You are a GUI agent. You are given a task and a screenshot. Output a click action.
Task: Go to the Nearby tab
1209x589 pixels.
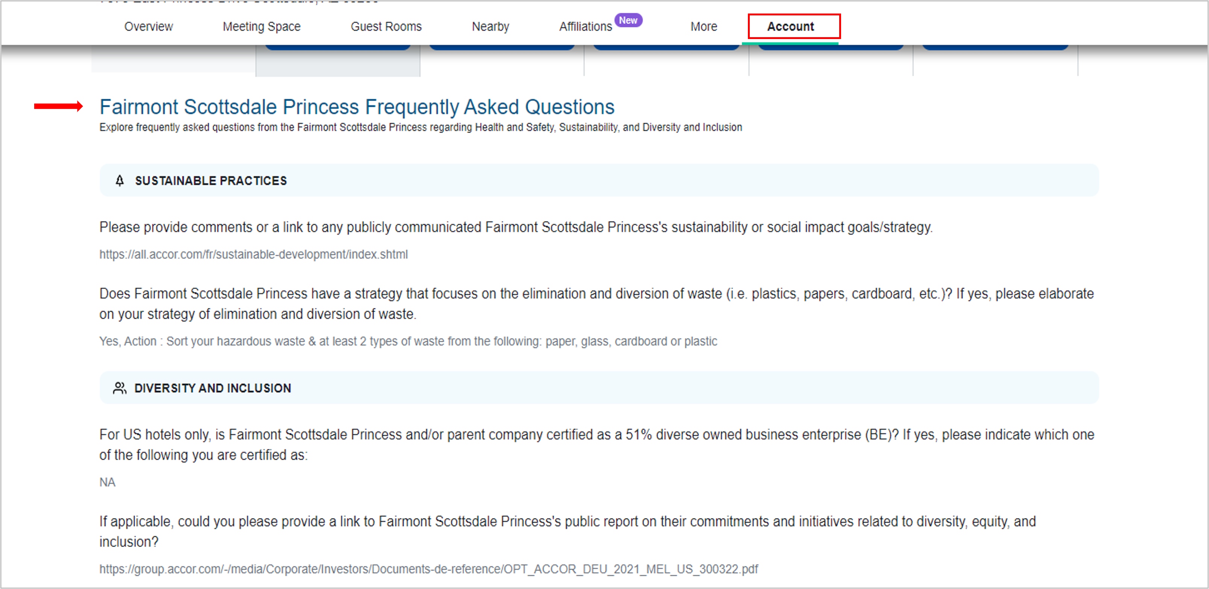490,26
